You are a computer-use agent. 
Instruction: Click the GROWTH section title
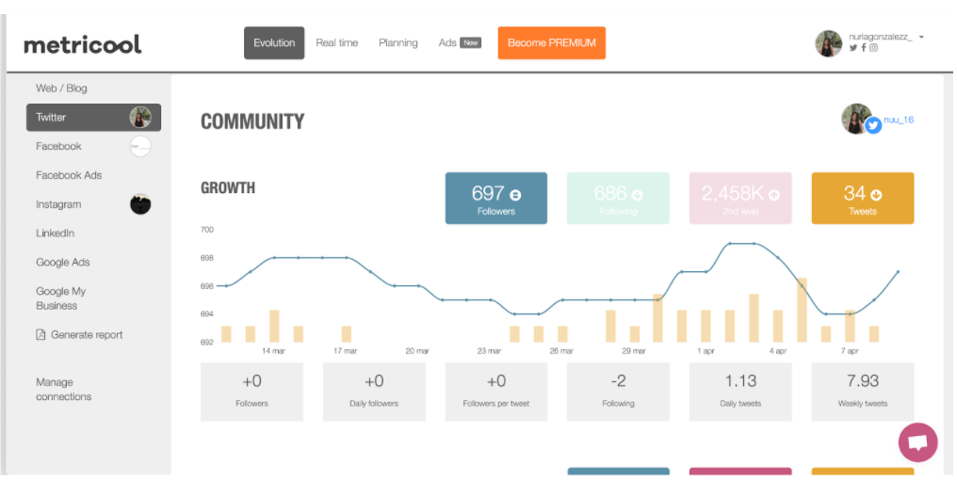228,188
